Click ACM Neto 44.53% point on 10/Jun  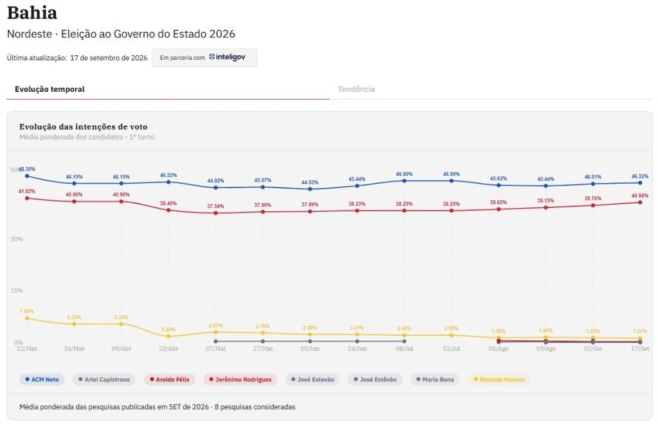(x=310, y=189)
